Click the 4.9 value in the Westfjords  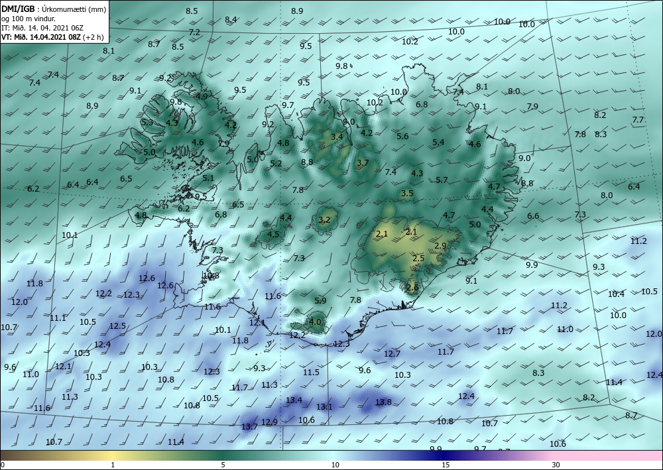(x=202, y=96)
